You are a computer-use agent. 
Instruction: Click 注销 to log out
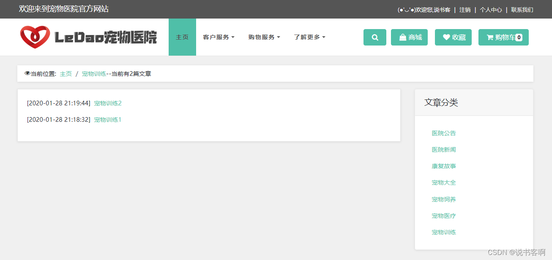click(x=465, y=9)
